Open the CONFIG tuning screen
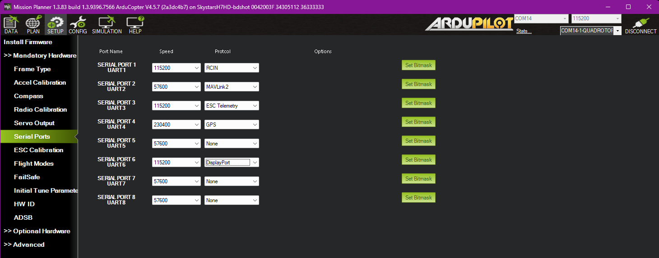The width and height of the screenshot is (659, 258). [x=78, y=25]
